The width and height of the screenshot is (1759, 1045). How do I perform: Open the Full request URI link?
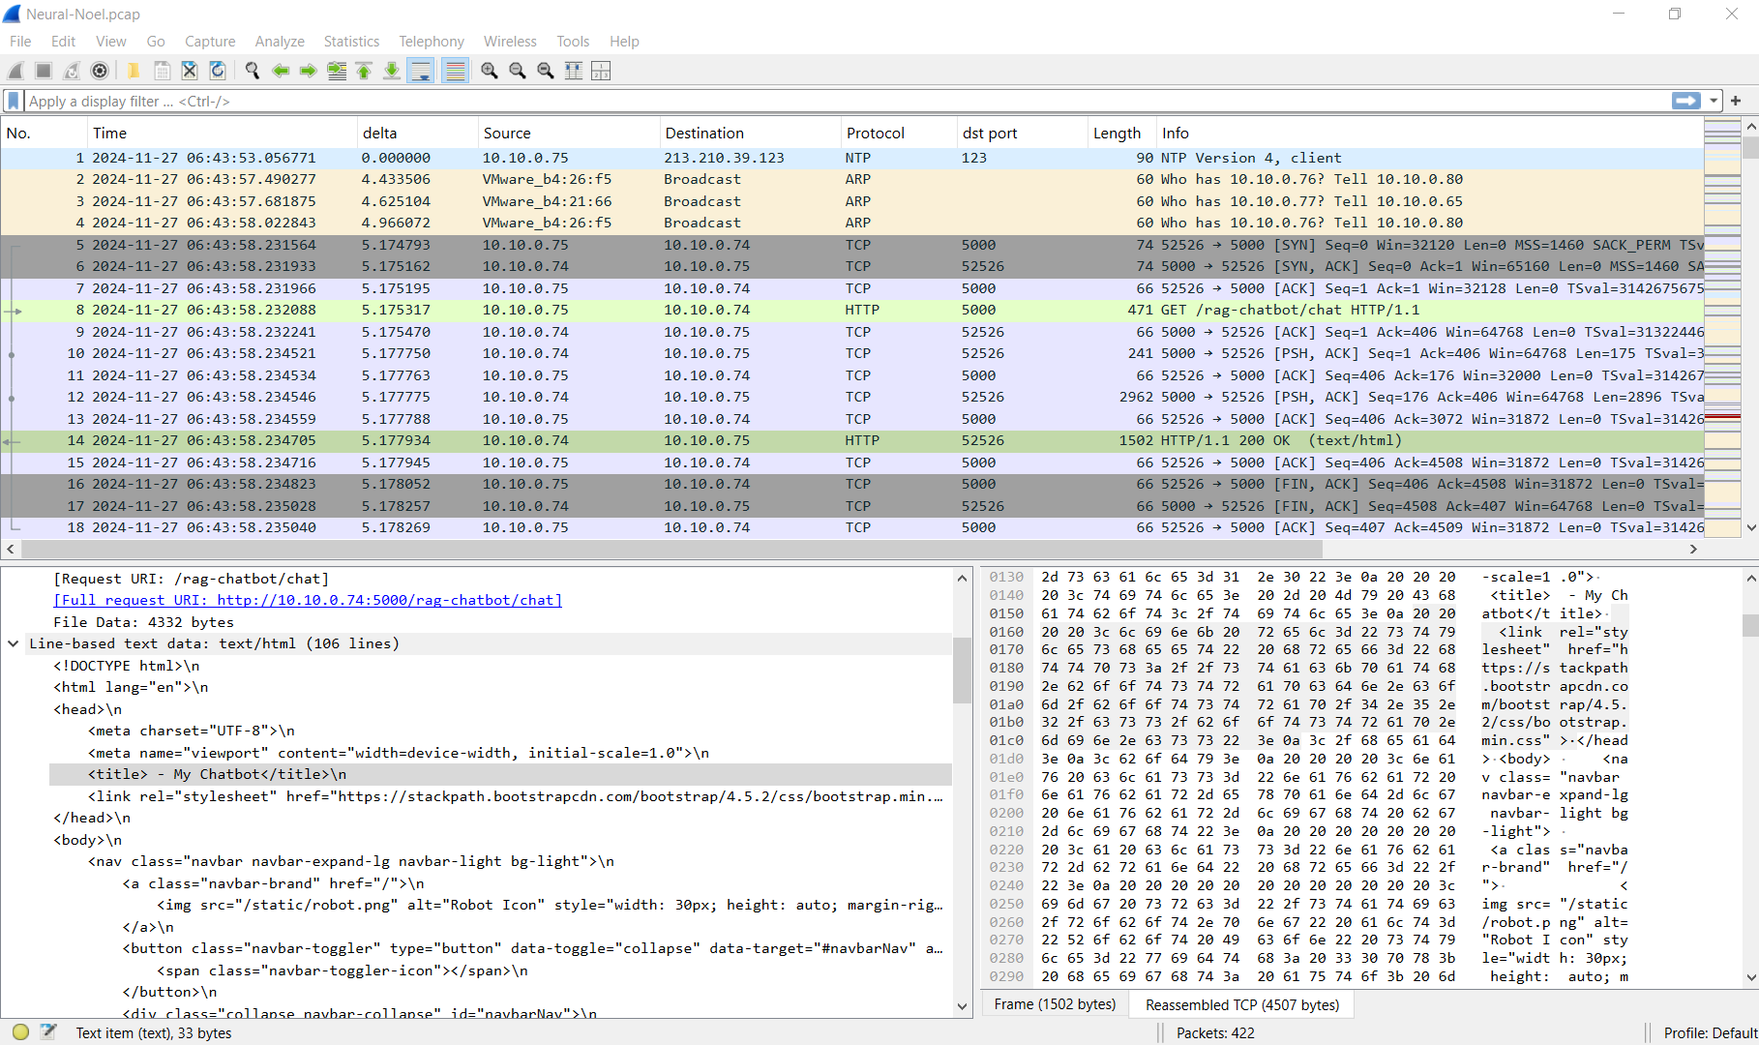click(308, 600)
